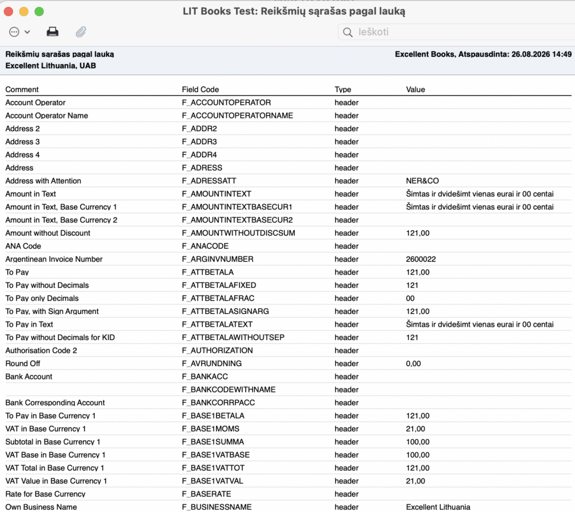Click field code F_AMOUNTINTEXT

coord(216,194)
